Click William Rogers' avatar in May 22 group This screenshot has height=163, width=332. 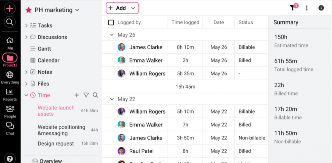click(x=122, y=111)
